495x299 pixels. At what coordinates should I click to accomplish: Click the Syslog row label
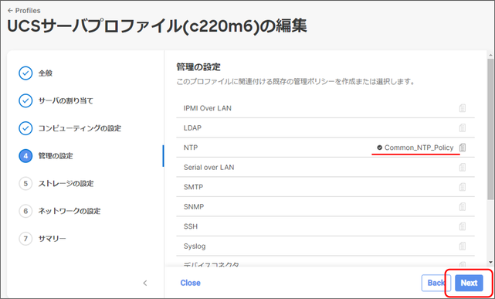[x=195, y=246]
